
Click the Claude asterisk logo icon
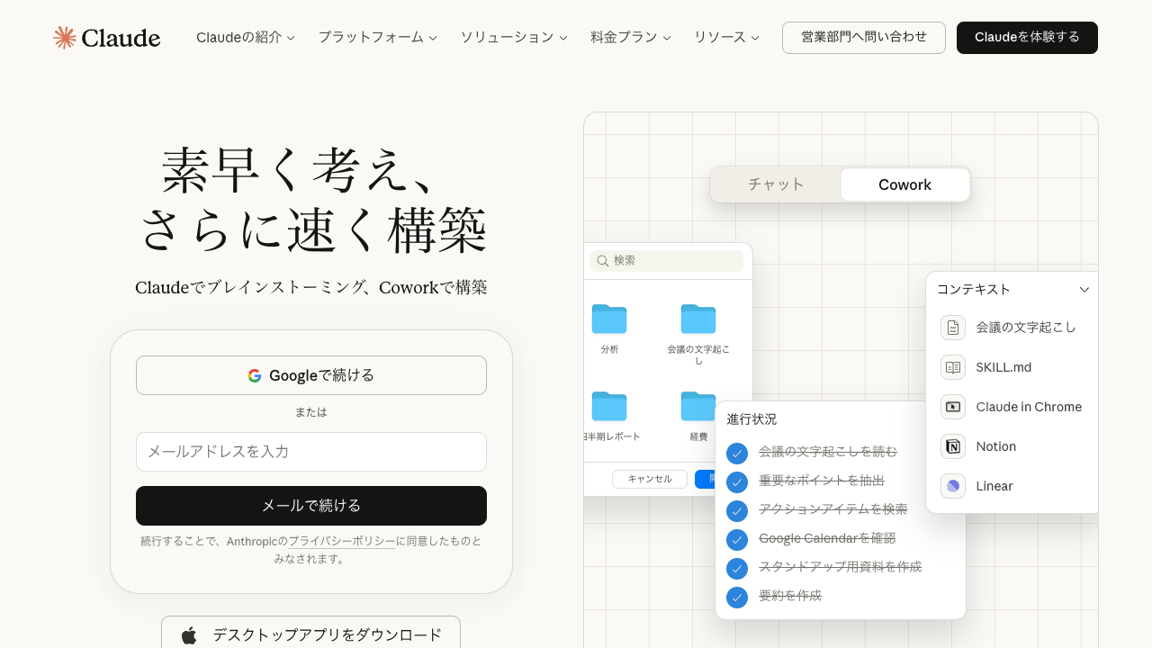click(63, 37)
